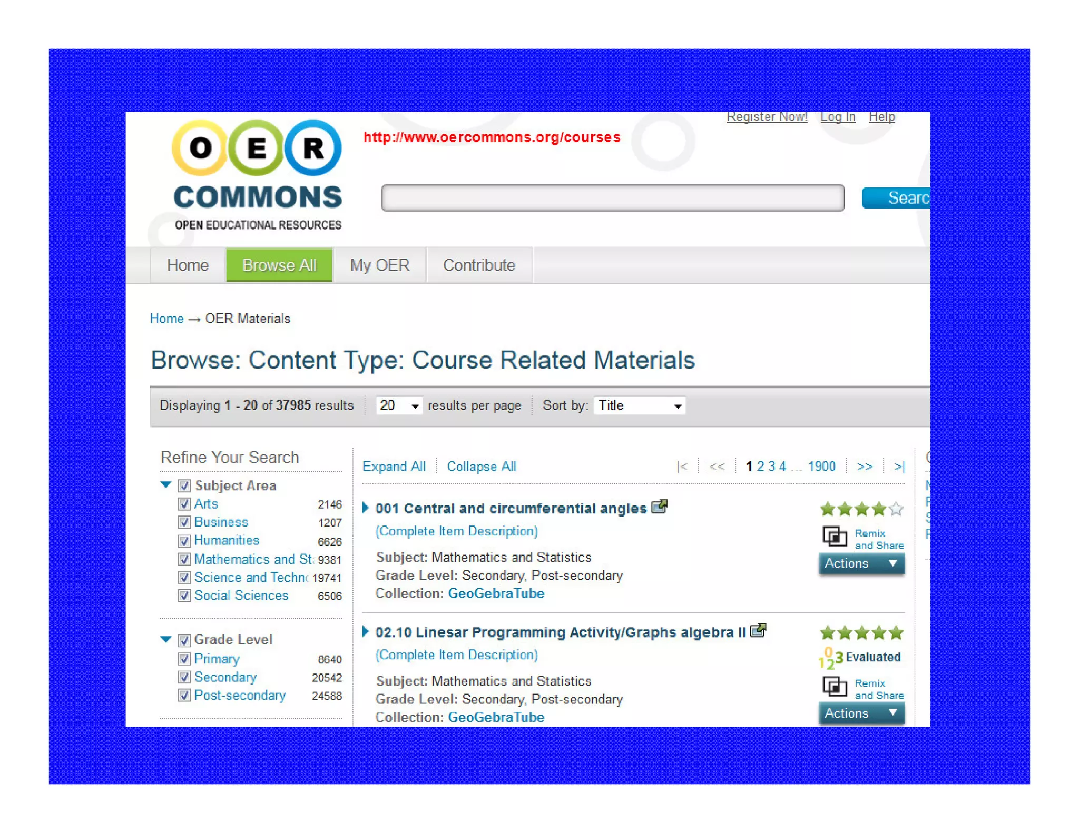
Task: Open Actions dropdown for first result
Action: pyautogui.click(x=861, y=563)
